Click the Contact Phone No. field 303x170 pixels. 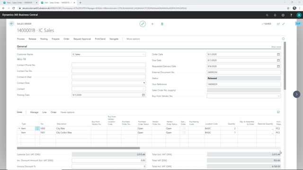(x=108, y=65)
